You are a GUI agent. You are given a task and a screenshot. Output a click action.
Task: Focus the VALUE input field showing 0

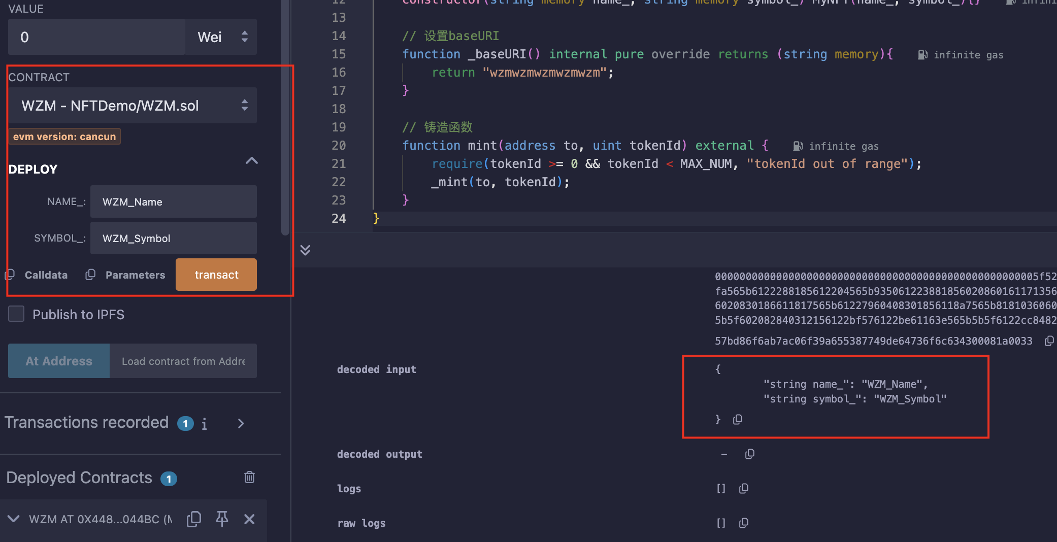96,37
